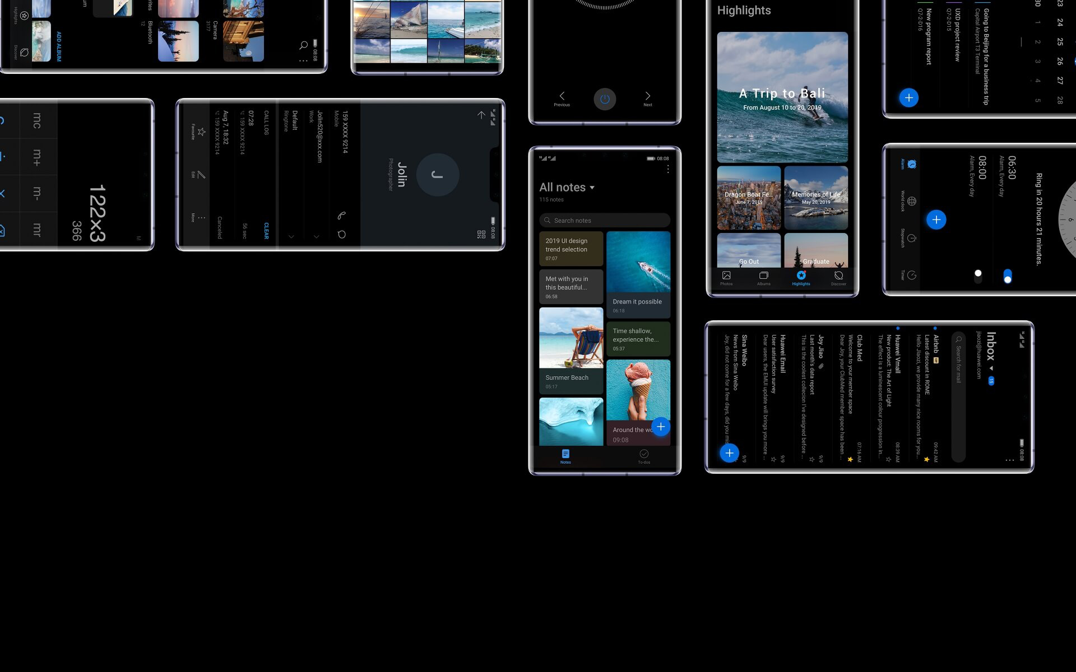Collapse the Mobile number chevron on Jolin's profile
This screenshot has width=1076, height=672.
[316, 237]
